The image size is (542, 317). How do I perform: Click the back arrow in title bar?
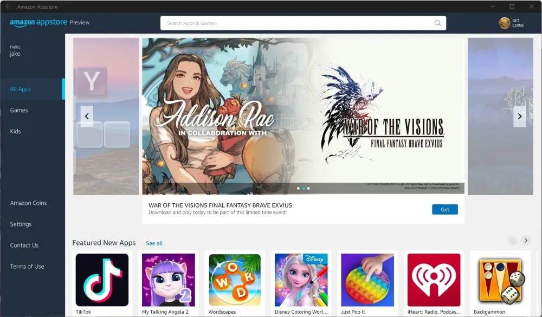[x=8, y=7]
